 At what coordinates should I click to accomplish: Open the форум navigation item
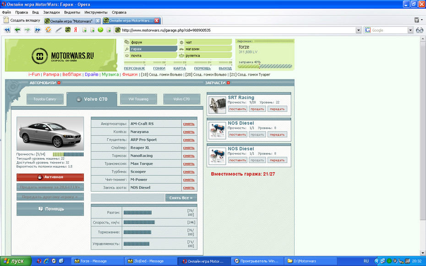151,42
